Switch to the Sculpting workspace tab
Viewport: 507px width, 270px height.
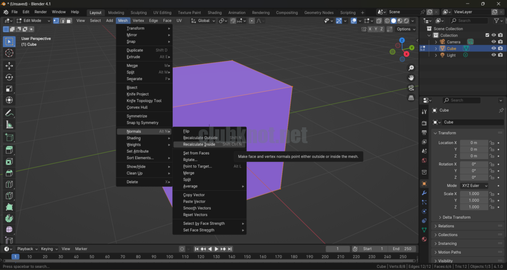click(139, 12)
